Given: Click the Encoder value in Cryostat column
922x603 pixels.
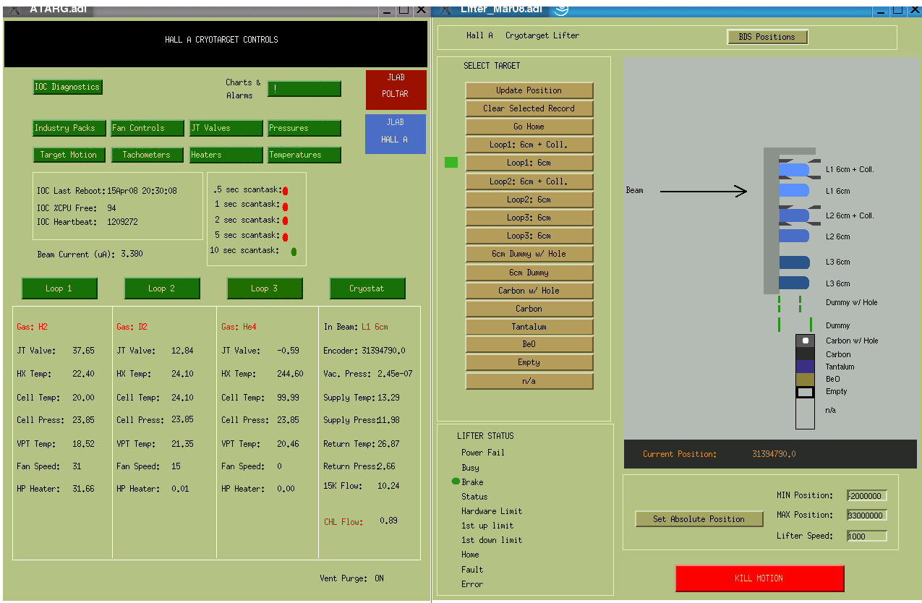Looking at the screenshot, I should [x=383, y=351].
